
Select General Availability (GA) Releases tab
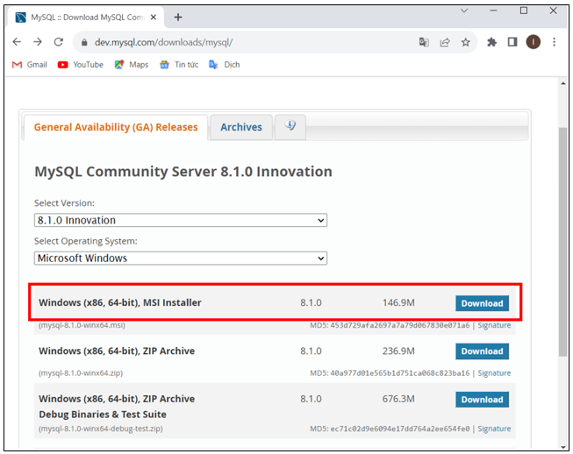click(116, 127)
